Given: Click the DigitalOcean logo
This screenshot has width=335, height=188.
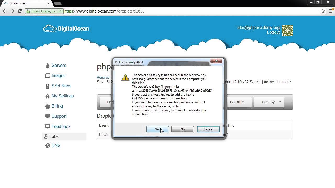Looking at the screenshot, I should coord(66,28).
